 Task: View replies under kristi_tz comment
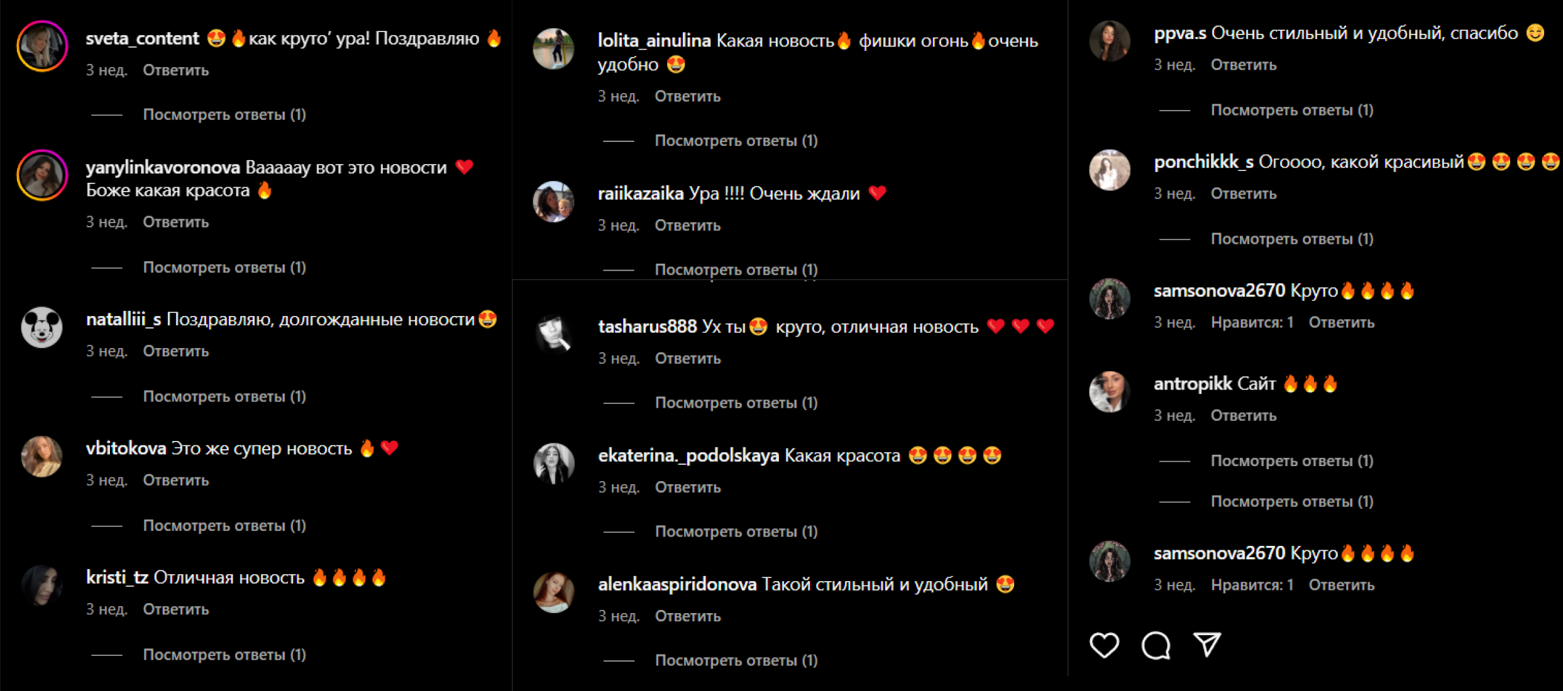pos(224,655)
